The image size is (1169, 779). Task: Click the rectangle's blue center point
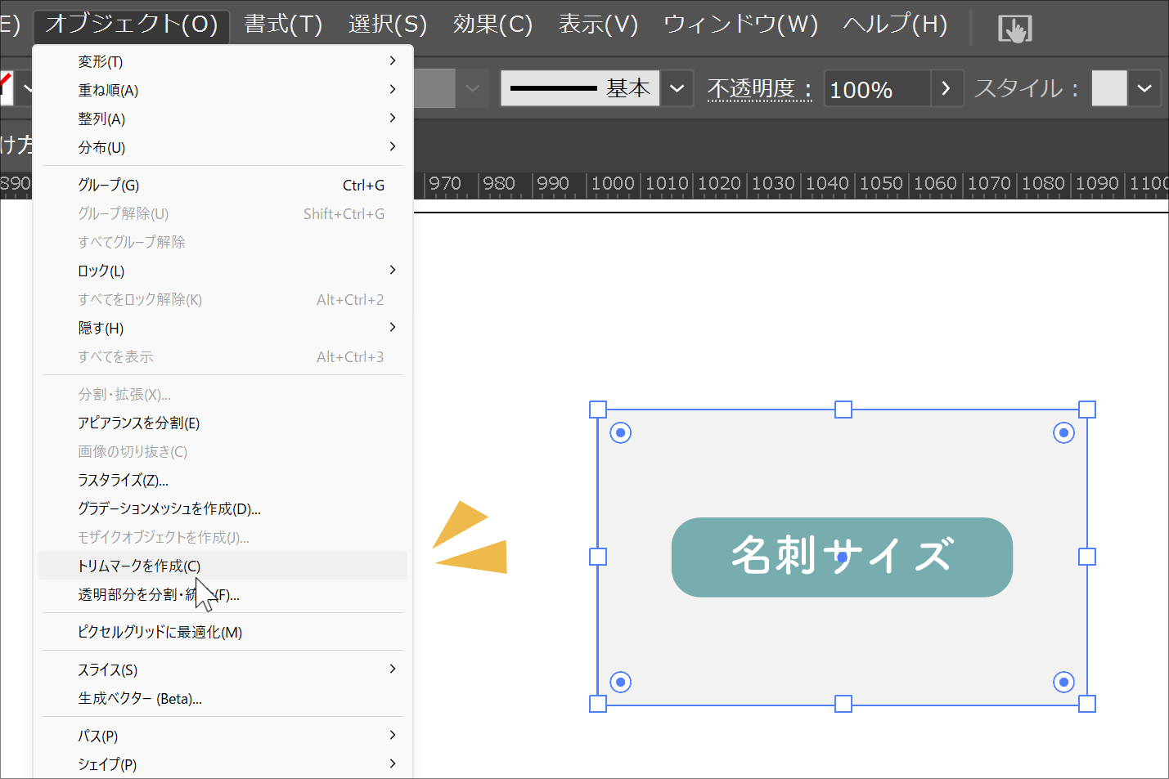point(842,557)
